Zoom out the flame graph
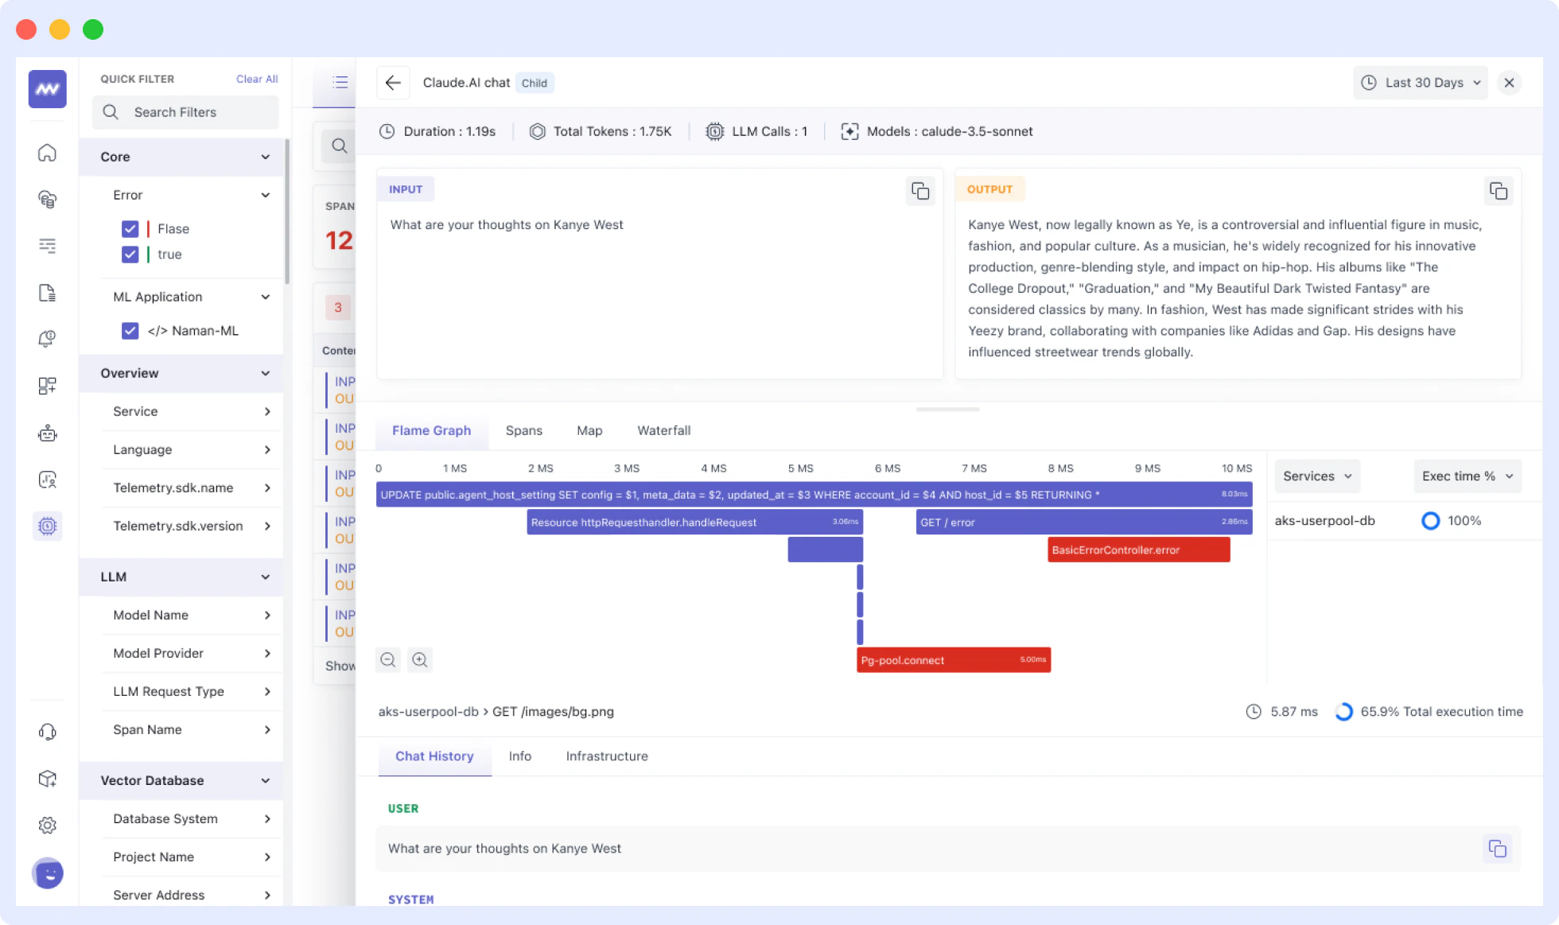 pos(388,659)
